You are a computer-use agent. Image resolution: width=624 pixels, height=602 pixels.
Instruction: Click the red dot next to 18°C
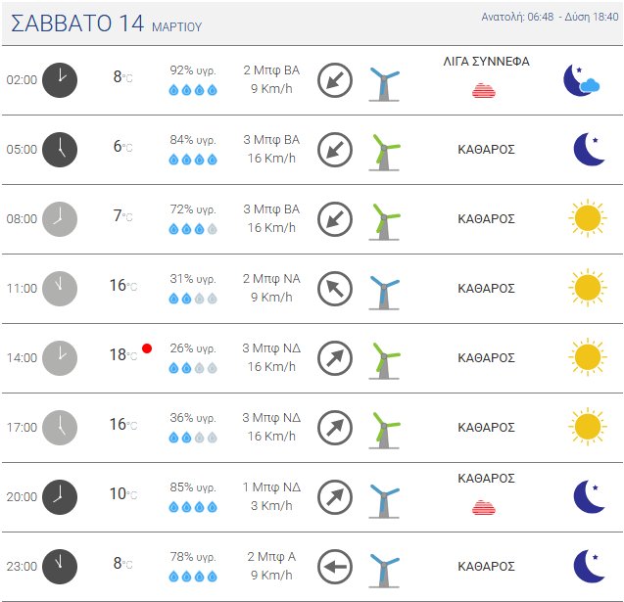point(147,348)
